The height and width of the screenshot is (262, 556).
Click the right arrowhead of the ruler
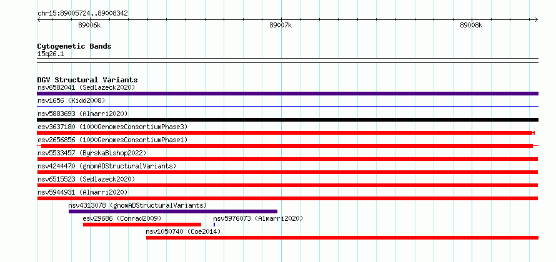537,19
